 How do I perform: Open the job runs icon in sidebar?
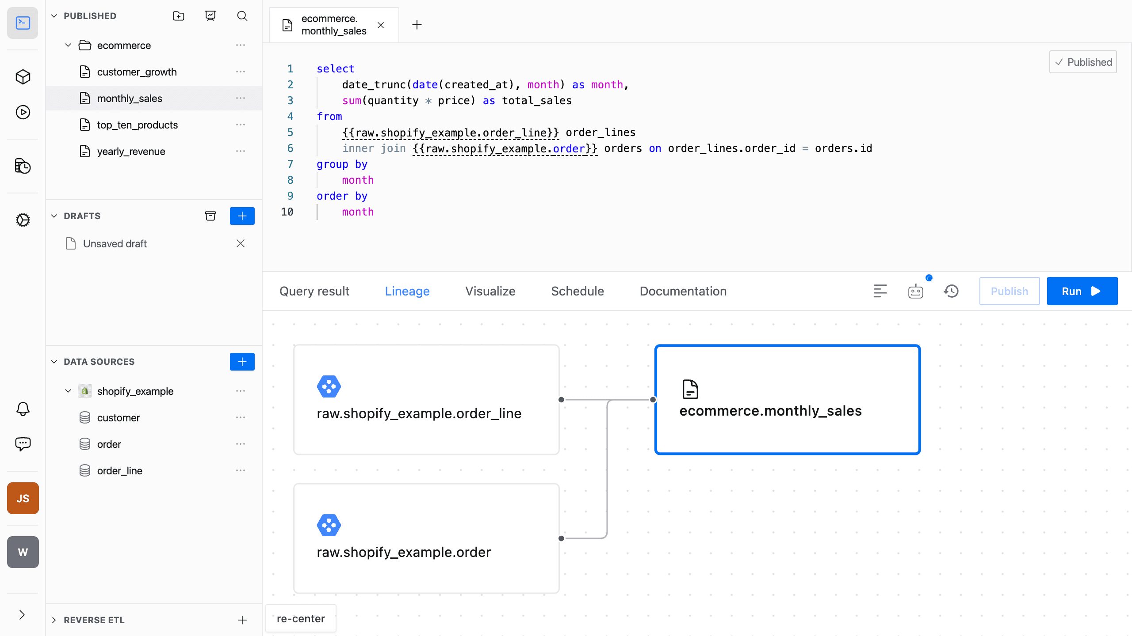tap(23, 113)
